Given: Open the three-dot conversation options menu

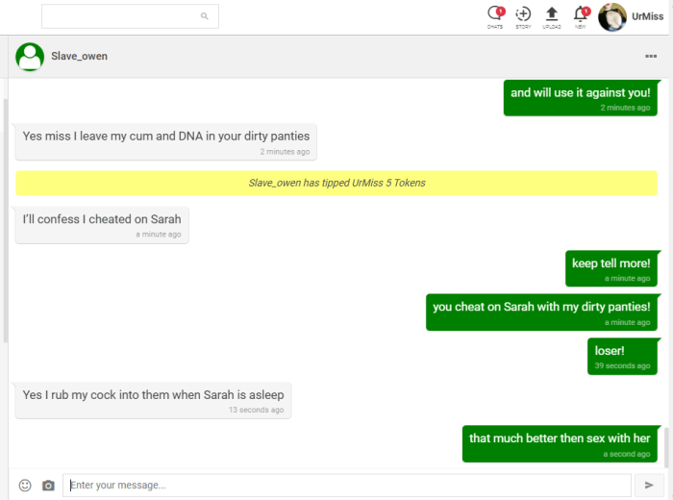Looking at the screenshot, I should [651, 57].
